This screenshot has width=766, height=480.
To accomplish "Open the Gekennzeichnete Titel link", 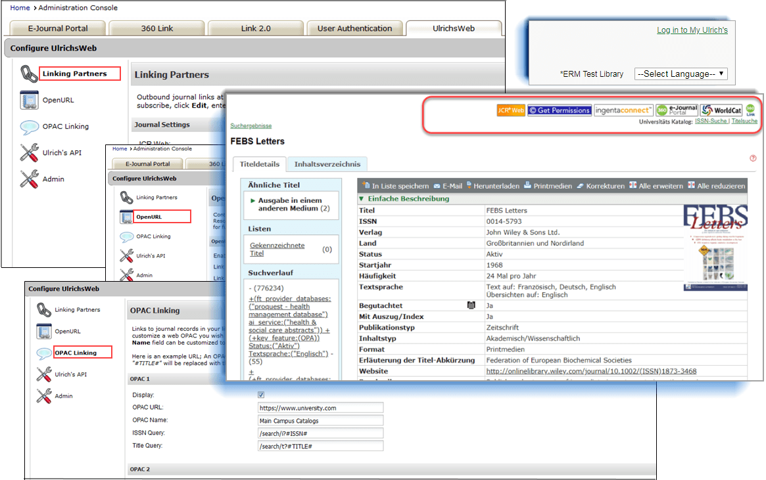I will click(277, 250).
